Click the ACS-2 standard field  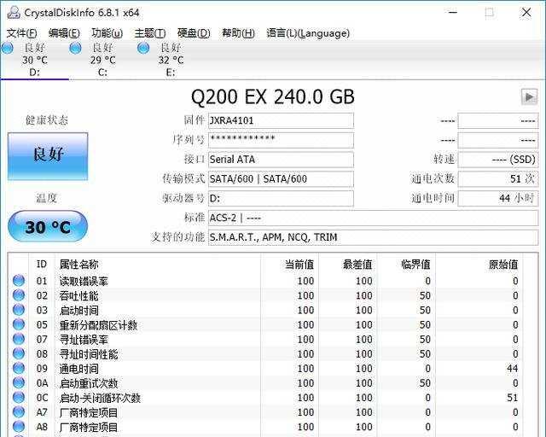374,218
